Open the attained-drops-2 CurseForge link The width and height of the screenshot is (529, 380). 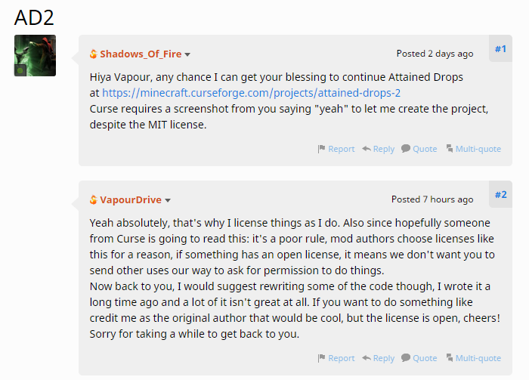(x=252, y=93)
